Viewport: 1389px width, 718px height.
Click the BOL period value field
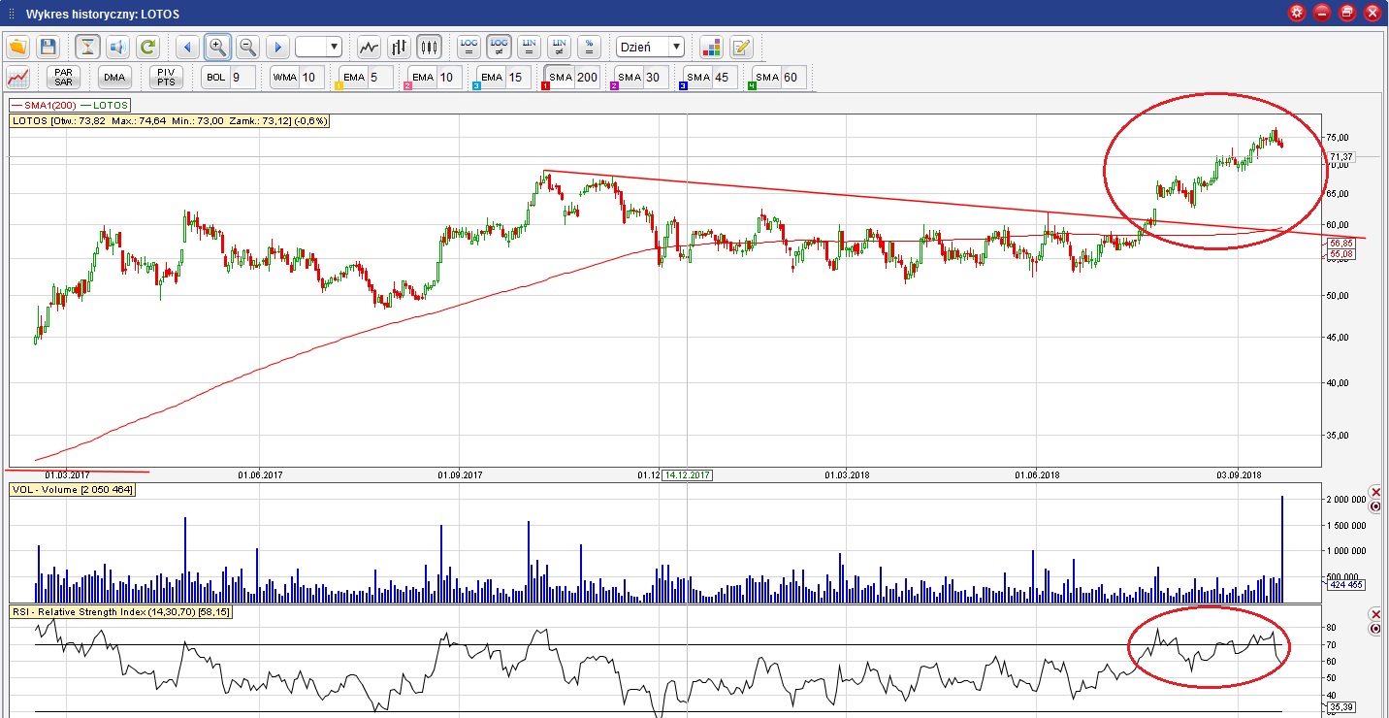(x=242, y=78)
